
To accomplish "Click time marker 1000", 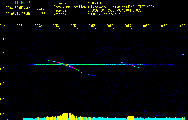I will click(182, 26).
